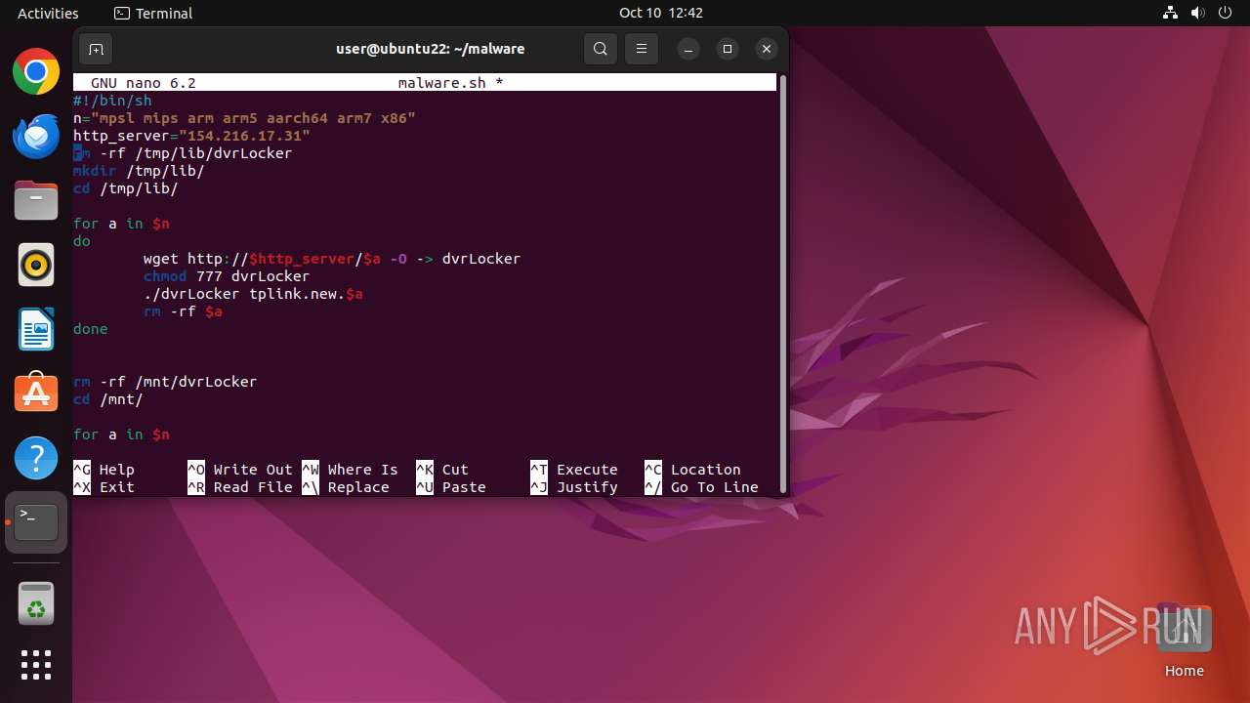Click nano Replace shortcut
The image size is (1250, 703).
tap(346, 487)
